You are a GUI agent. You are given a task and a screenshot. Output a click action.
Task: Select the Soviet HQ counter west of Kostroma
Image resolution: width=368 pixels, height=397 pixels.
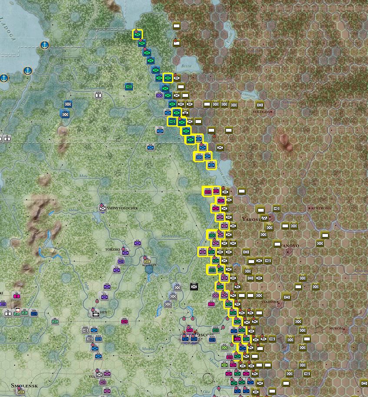pyautogui.click(x=276, y=208)
